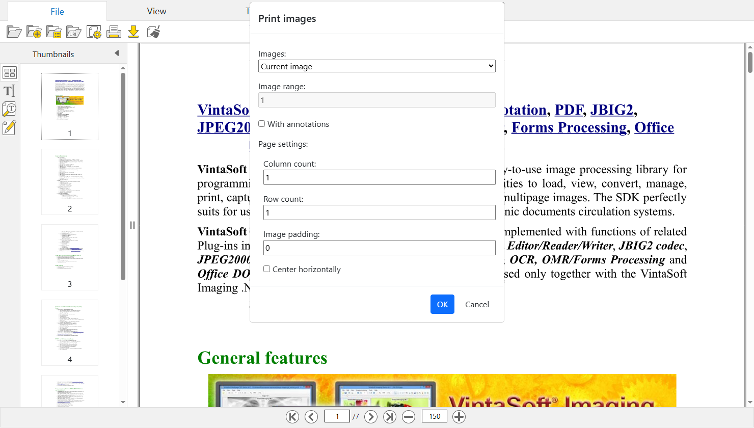Viewport: 754px width, 428px height.
Task: Switch to the View tab
Action: click(156, 11)
